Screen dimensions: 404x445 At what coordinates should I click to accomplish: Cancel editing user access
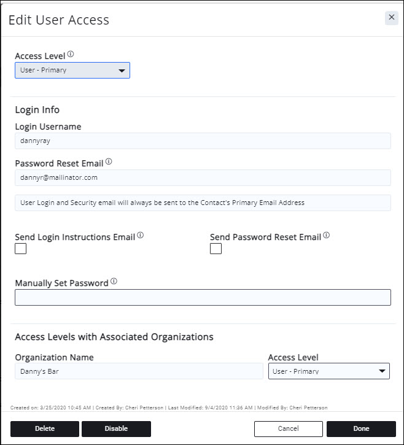[x=288, y=428]
